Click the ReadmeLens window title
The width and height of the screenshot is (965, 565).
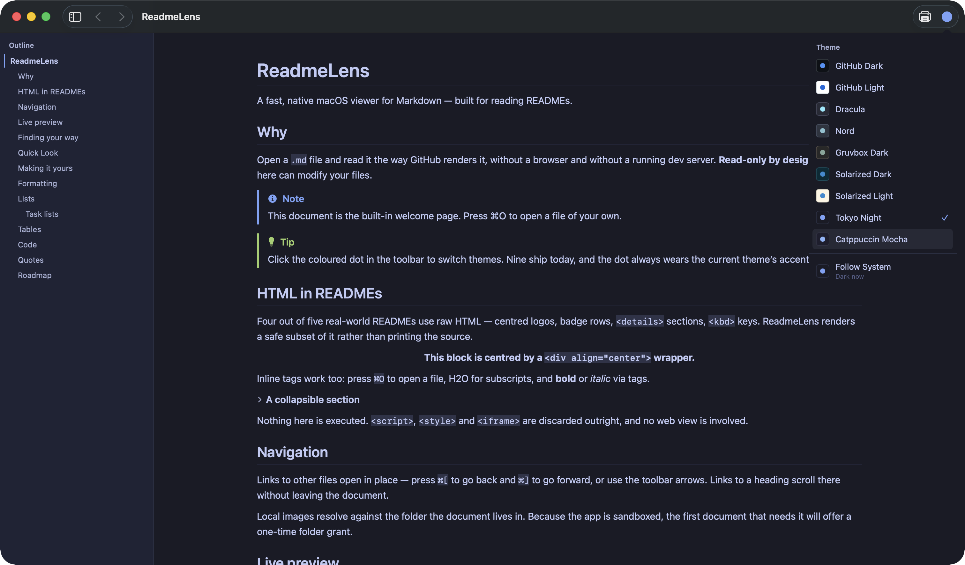(x=171, y=17)
